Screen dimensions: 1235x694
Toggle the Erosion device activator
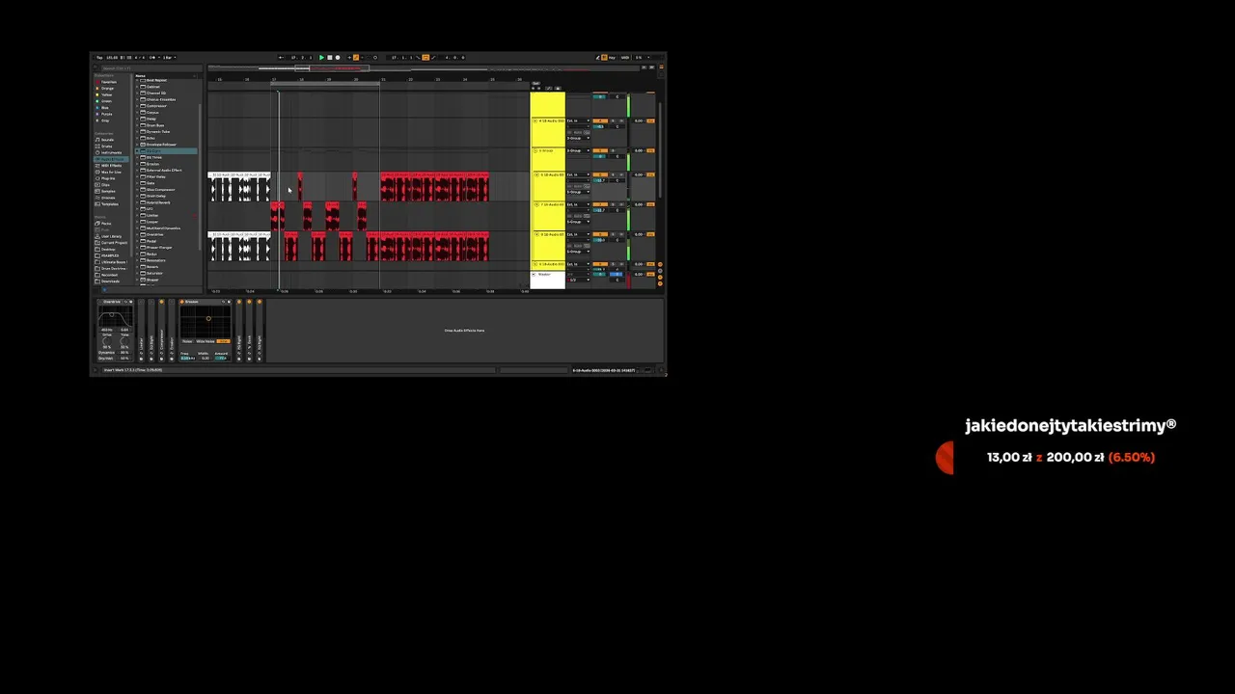point(181,302)
